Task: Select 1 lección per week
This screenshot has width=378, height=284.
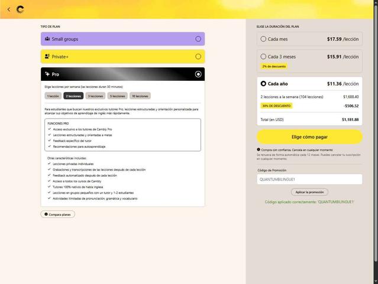Action: coord(53,96)
